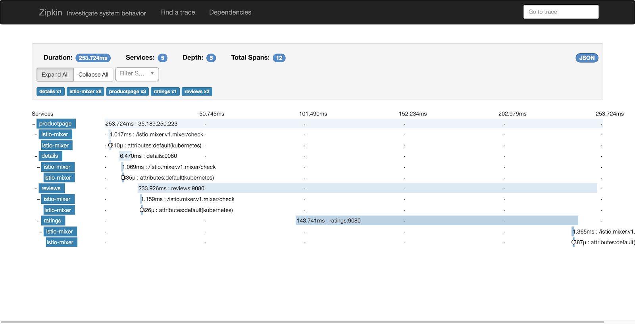635x324 pixels.
Task: Click the Duration 253.724ms badge
Action: (x=93, y=58)
